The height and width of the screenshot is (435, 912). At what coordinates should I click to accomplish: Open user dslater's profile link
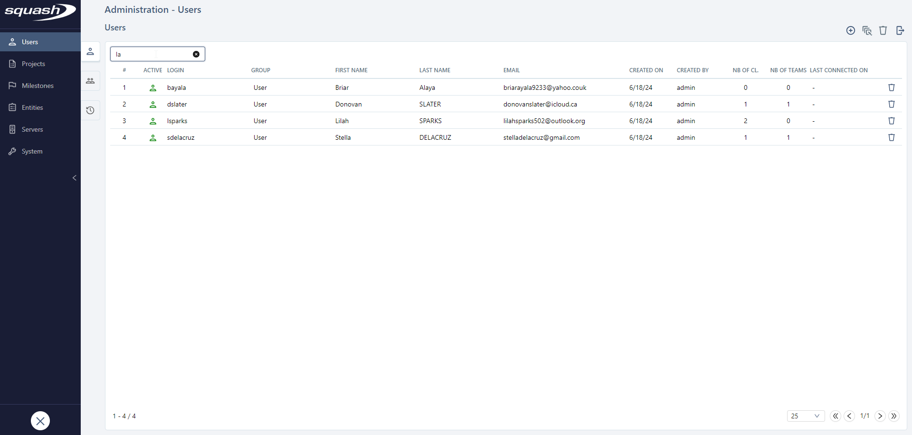177,104
